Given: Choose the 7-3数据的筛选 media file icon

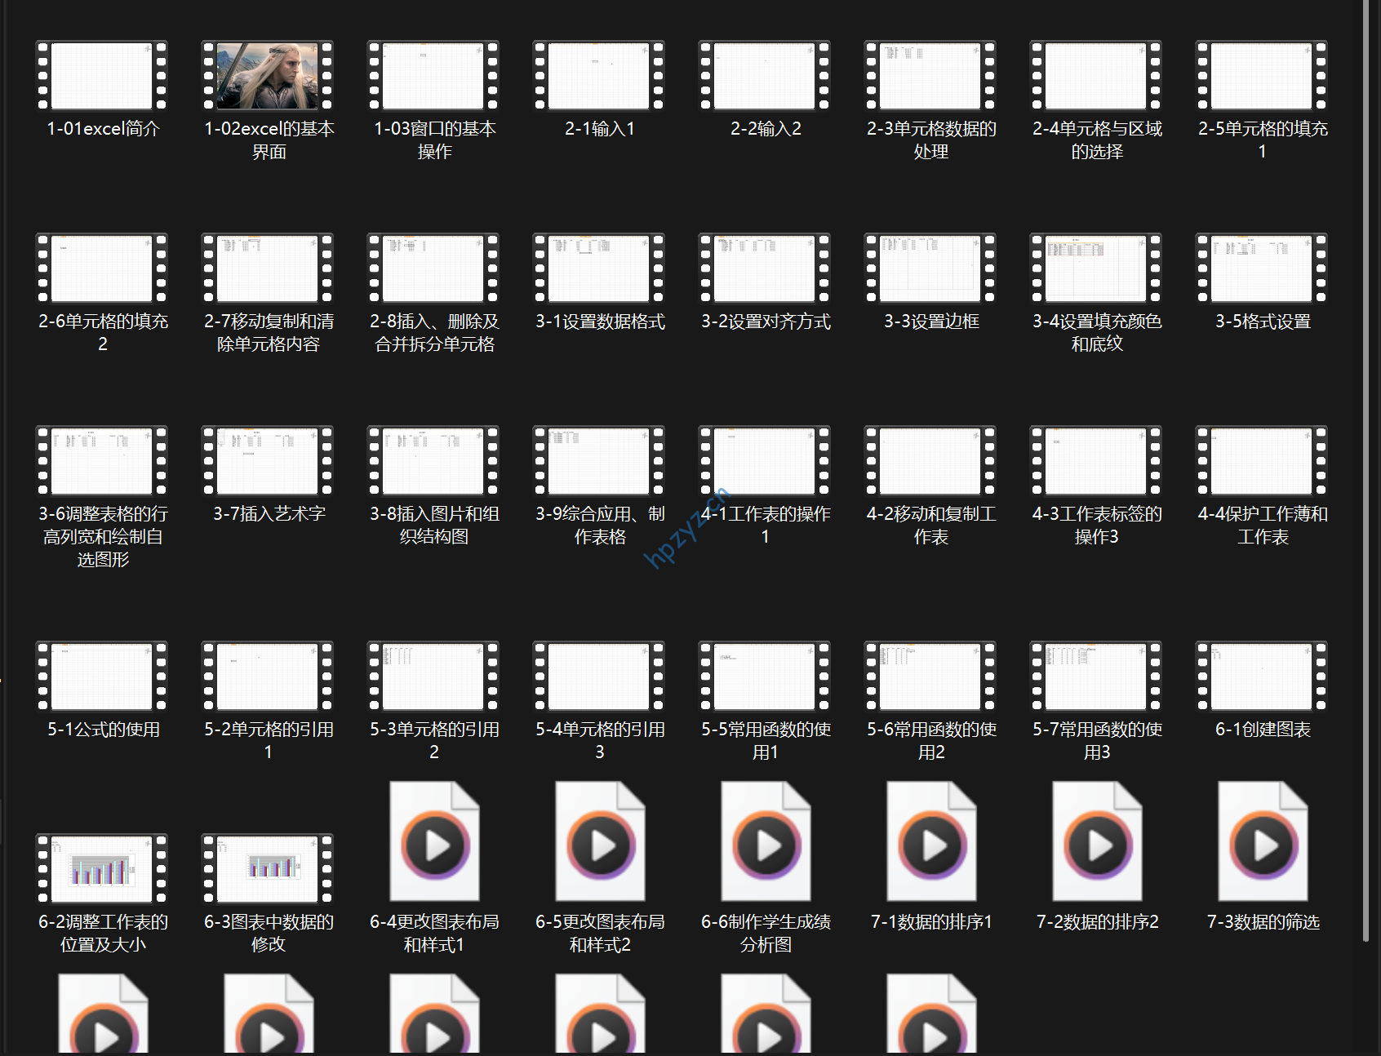Looking at the screenshot, I should click(1263, 842).
